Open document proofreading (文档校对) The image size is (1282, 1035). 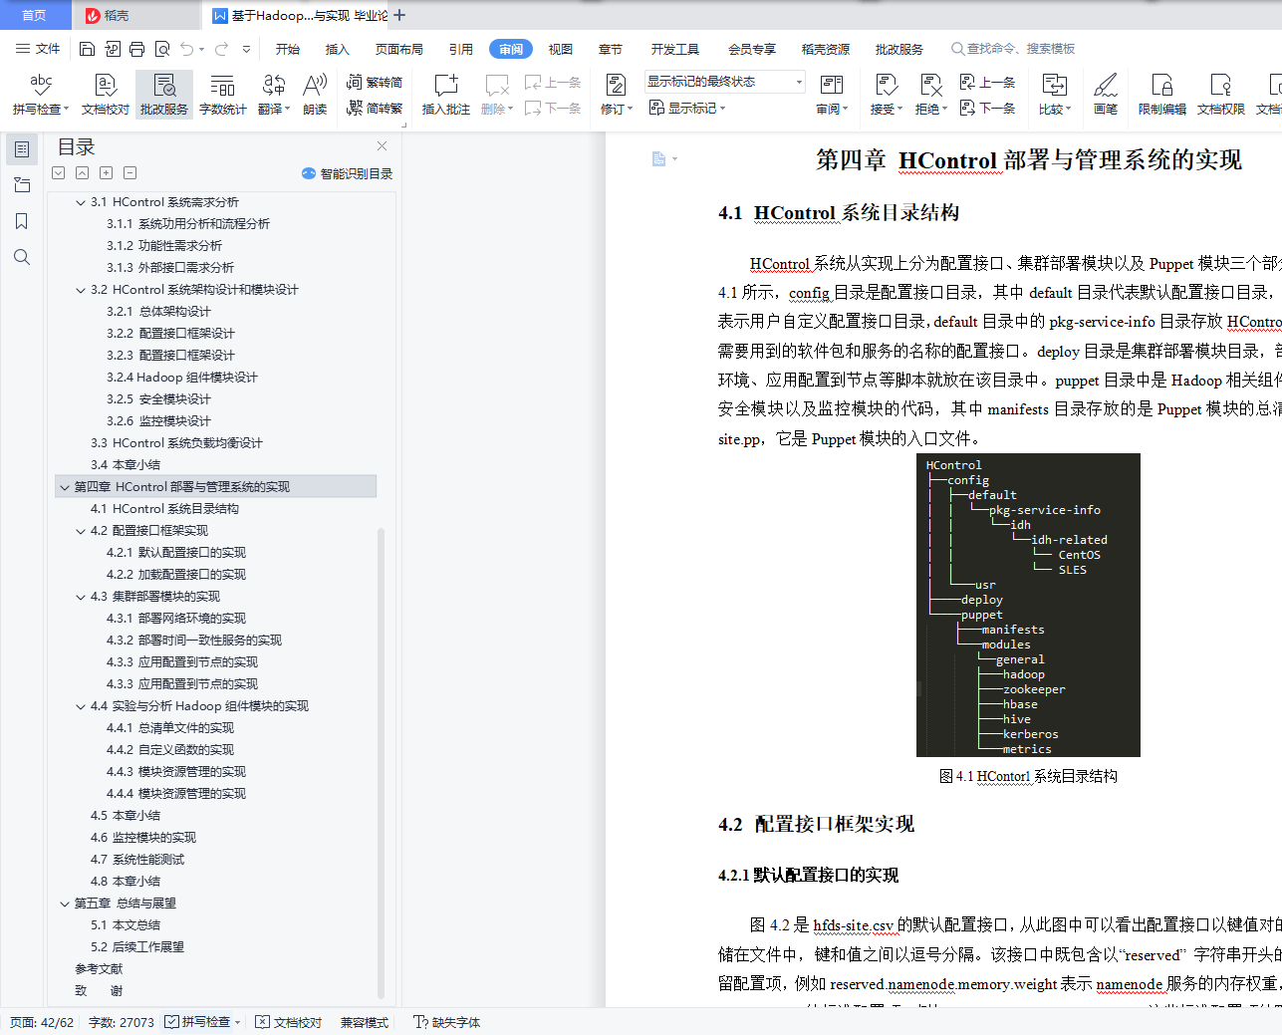click(x=105, y=95)
